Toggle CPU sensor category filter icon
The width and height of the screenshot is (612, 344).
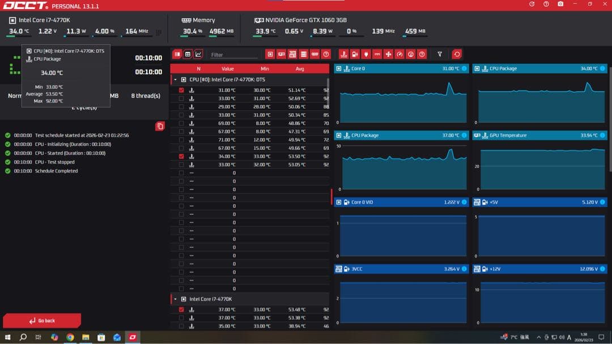pyautogui.click(x=270, y=54)
